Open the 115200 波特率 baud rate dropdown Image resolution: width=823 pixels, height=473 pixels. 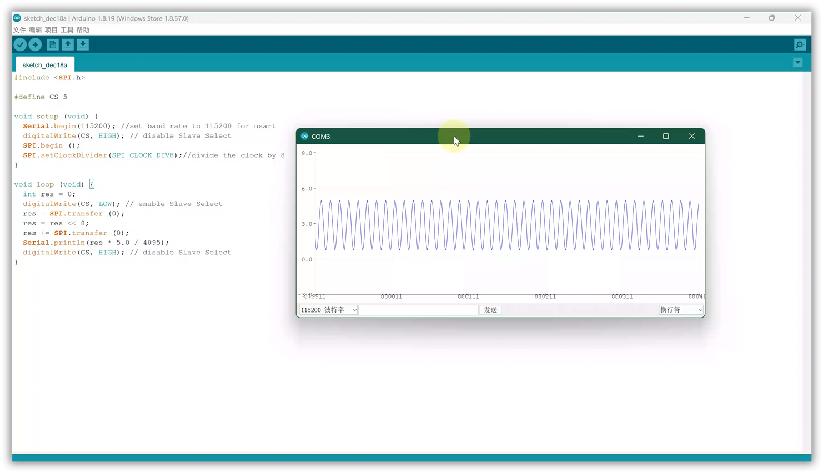(x=328, y=310)
